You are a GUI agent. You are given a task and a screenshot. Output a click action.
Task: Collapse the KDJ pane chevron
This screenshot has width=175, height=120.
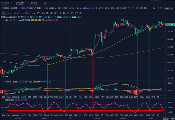3,100
